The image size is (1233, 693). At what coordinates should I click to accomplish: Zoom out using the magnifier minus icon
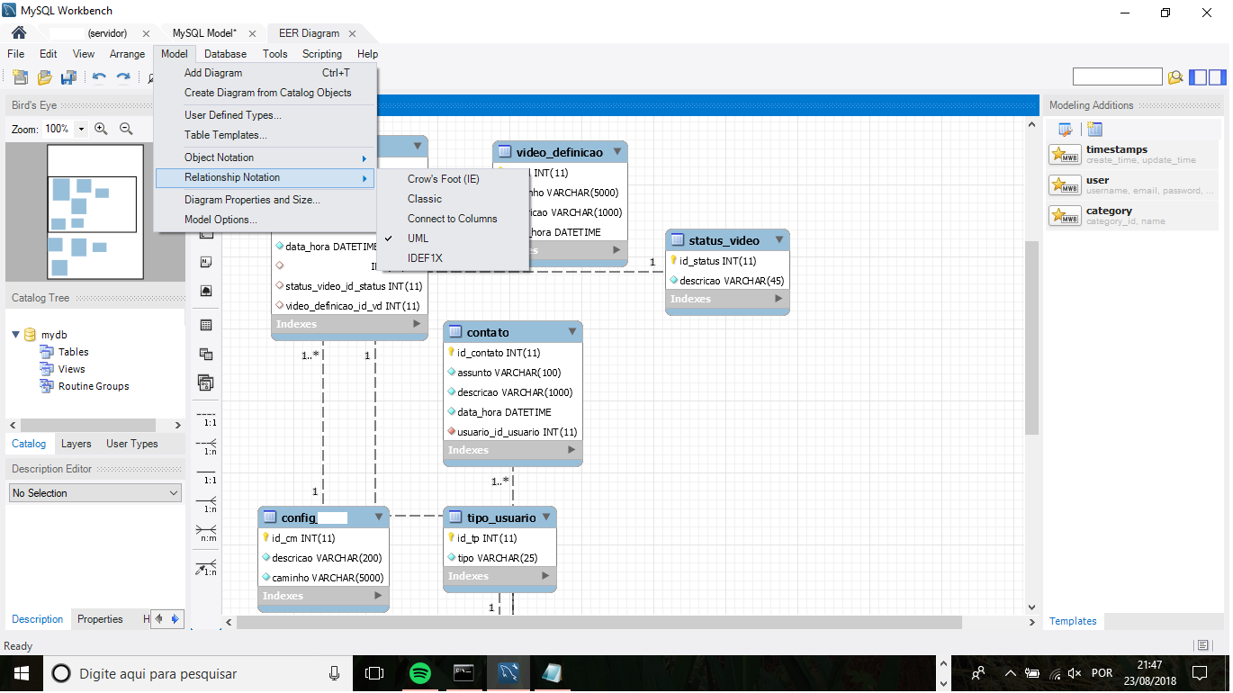point(126,129)
